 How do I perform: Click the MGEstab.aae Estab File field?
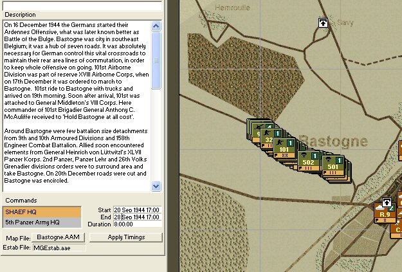point(59,248)
